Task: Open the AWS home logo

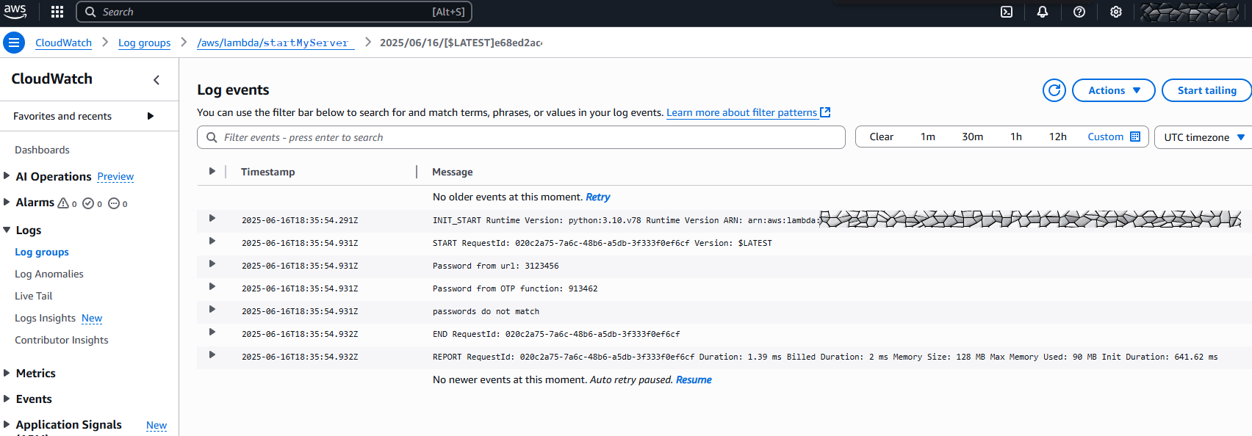Action: [15, 12]
